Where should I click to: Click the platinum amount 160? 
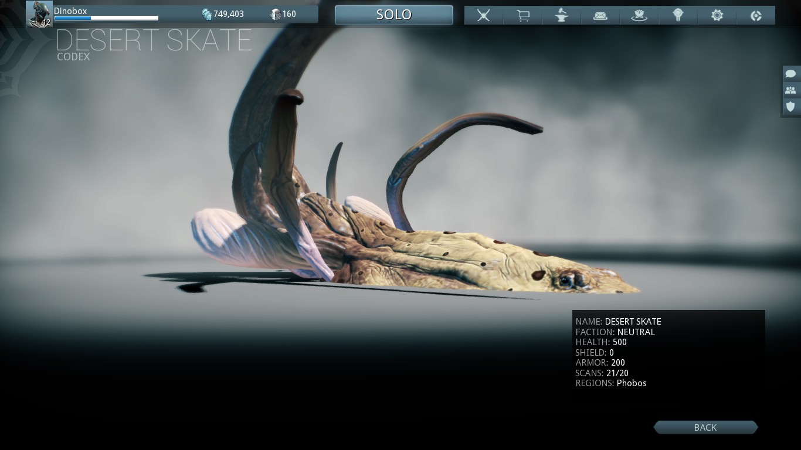click(x=289, y=14)
